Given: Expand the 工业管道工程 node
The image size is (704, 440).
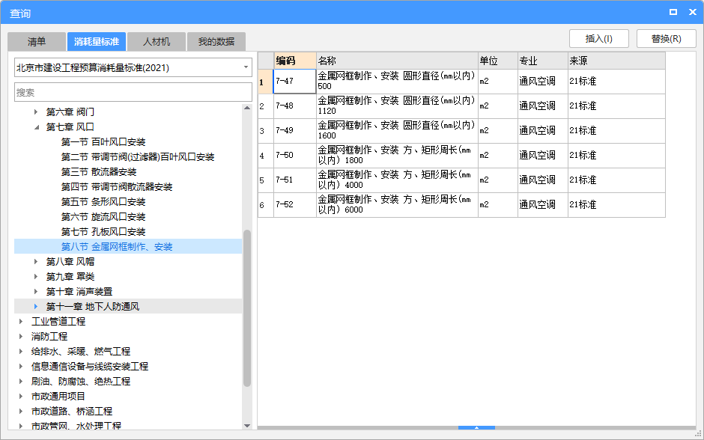Looking at the screenshot, I should point(21,321).
